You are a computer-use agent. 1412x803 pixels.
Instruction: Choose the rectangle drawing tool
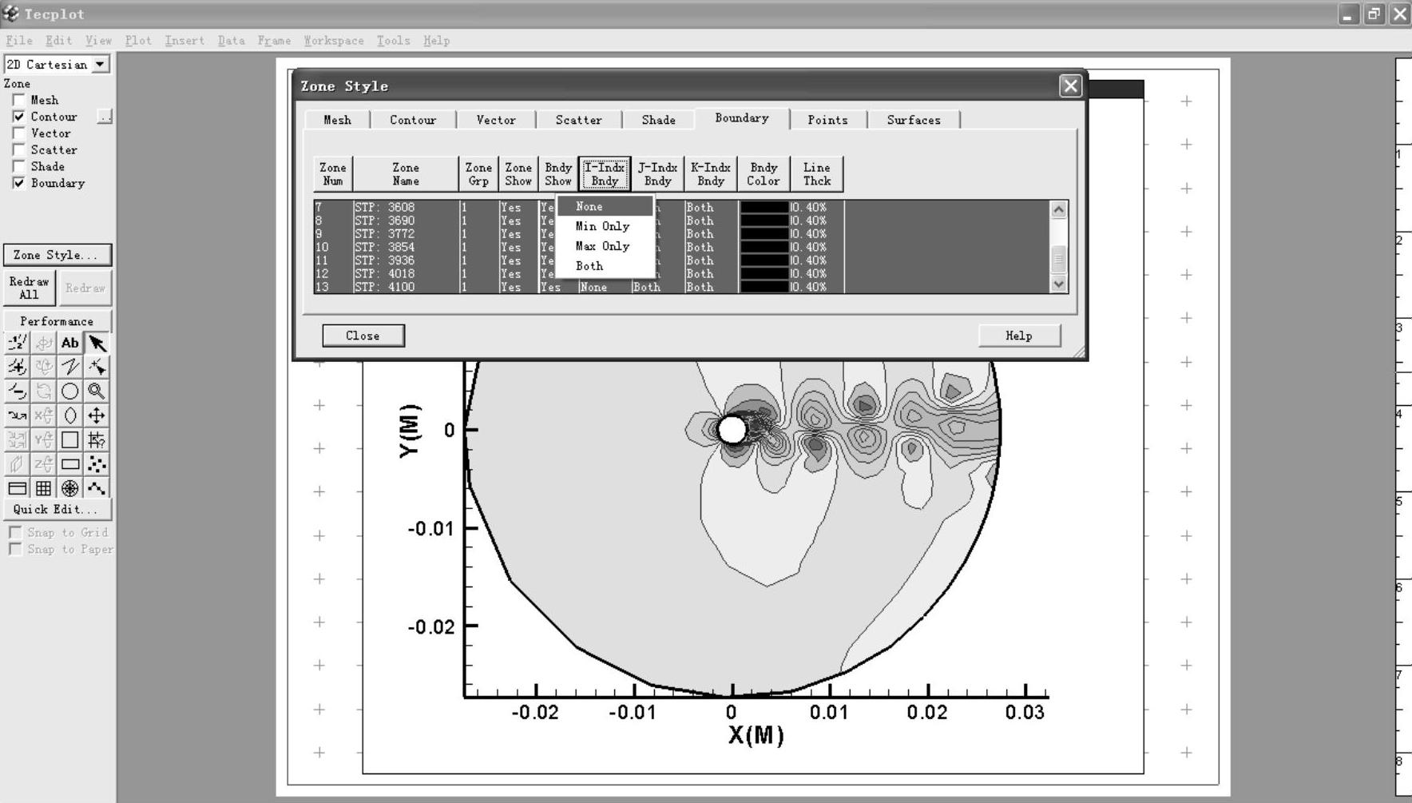pos(70,463)
